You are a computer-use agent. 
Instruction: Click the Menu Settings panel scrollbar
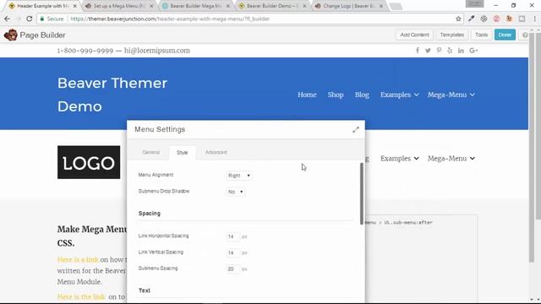point(362,193)
